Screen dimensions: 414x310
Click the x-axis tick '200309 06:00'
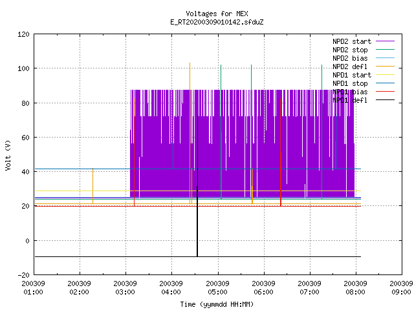tap(263, 288)
